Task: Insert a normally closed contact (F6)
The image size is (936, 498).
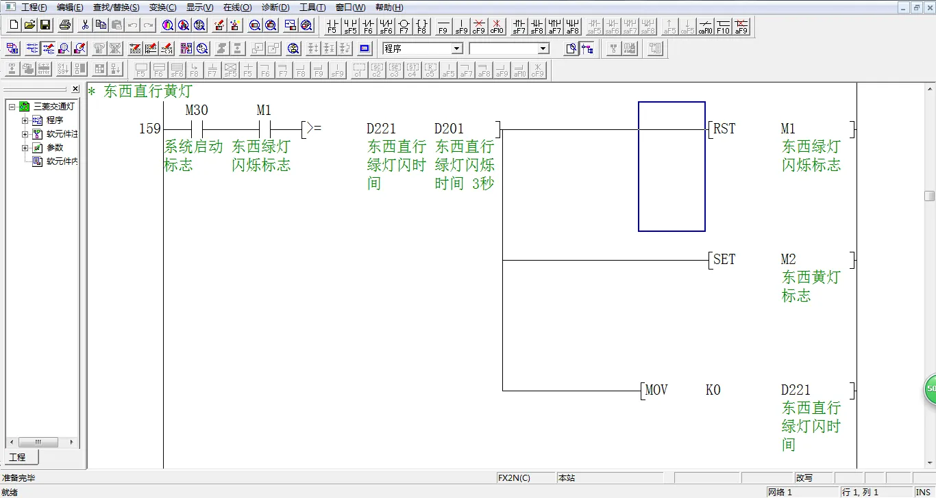Action: coord(368,26)
